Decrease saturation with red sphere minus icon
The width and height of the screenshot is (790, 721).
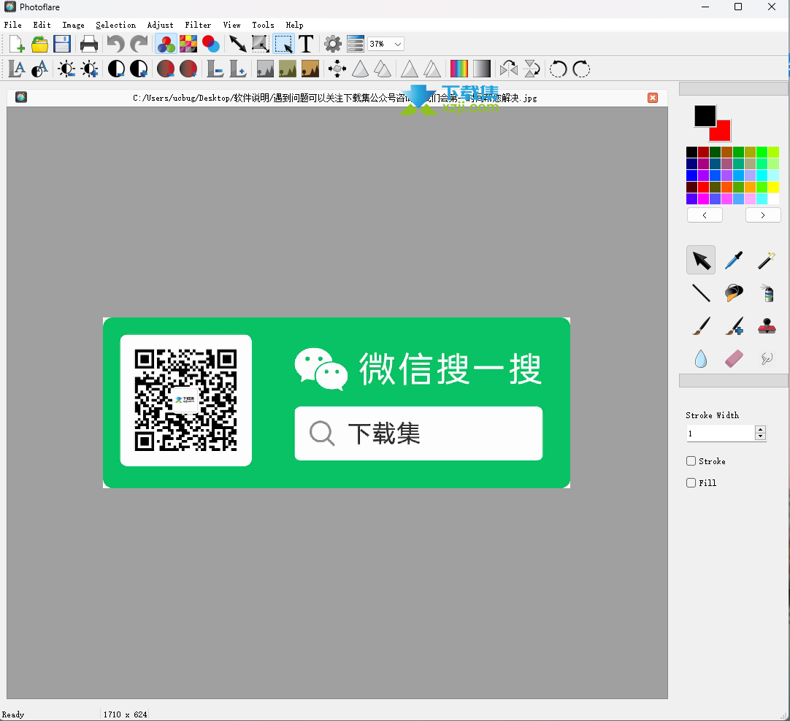click(x=166, y=69)
